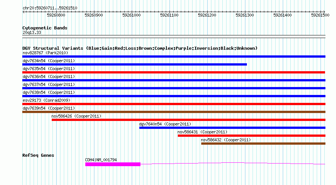Click the esv29173 (Conrad2009) red bar

(174, 104)
